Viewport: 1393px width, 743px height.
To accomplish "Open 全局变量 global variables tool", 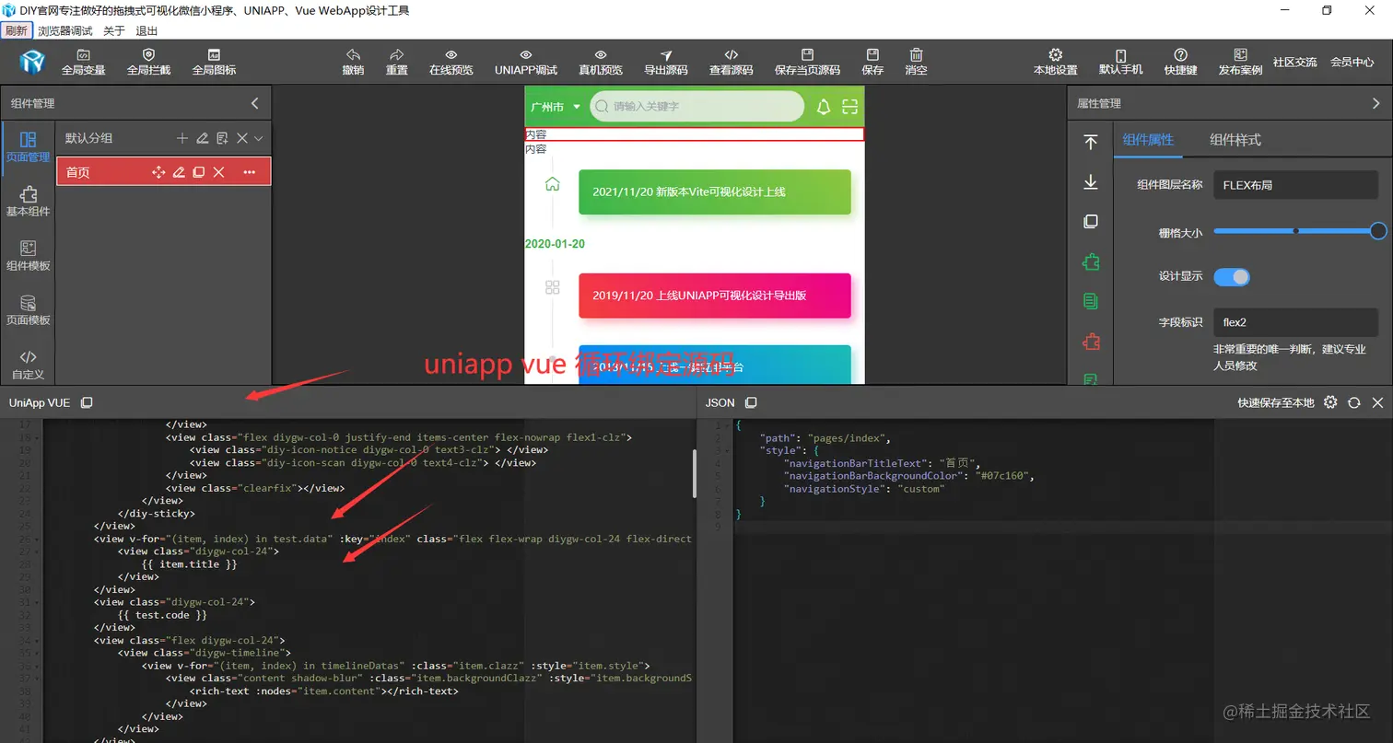I will (x=83, y=62).
